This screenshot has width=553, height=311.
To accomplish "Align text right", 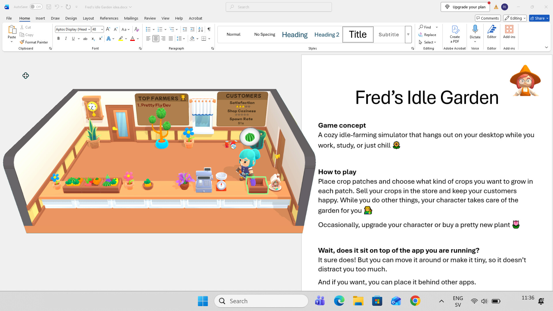I will (163, 39).
